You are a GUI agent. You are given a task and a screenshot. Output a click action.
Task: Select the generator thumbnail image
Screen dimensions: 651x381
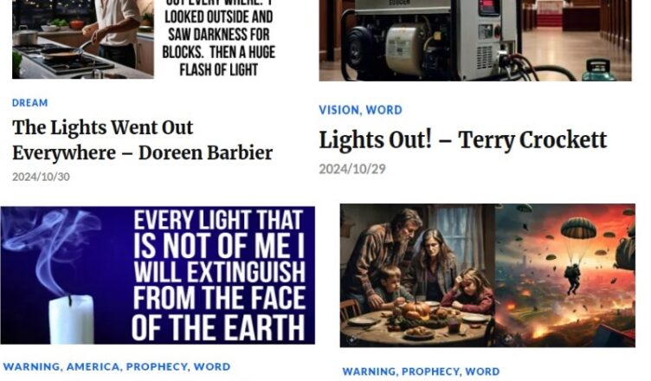pyautogui.click(x=475, y=41)
